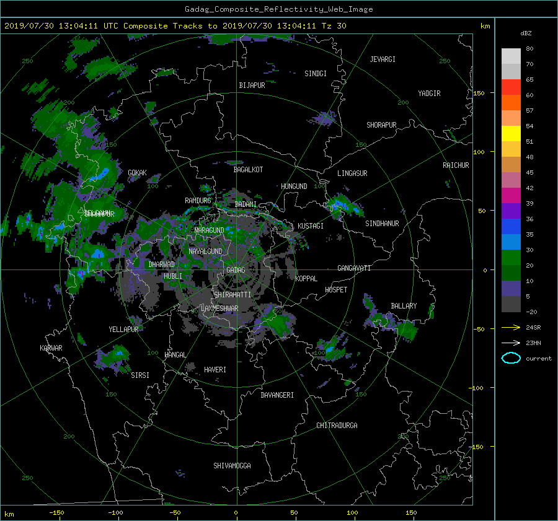Click the GOKAK city label
Image resolution: width=558 pixels, height=521 pixels.
[137, 173]
